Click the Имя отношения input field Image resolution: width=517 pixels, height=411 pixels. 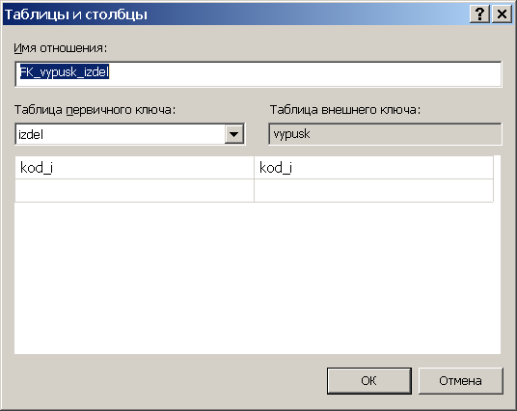(258, 74)
